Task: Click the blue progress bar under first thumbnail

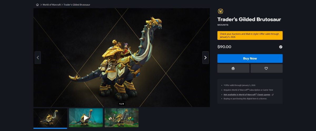Action: [50, 128]
